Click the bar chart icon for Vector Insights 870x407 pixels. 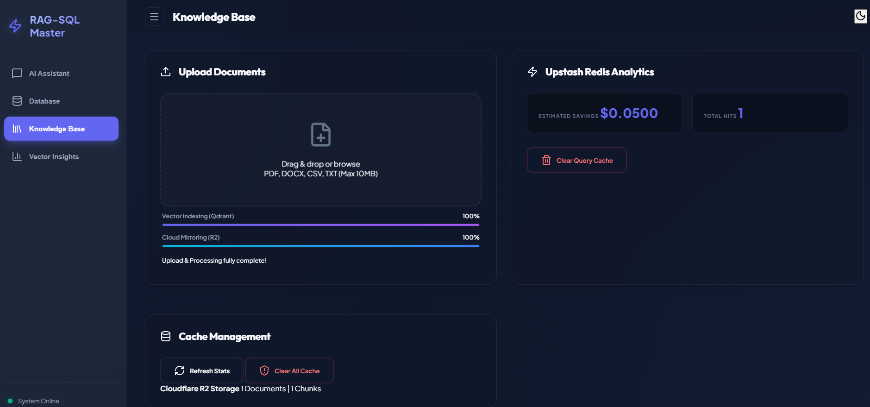(17, 157)
